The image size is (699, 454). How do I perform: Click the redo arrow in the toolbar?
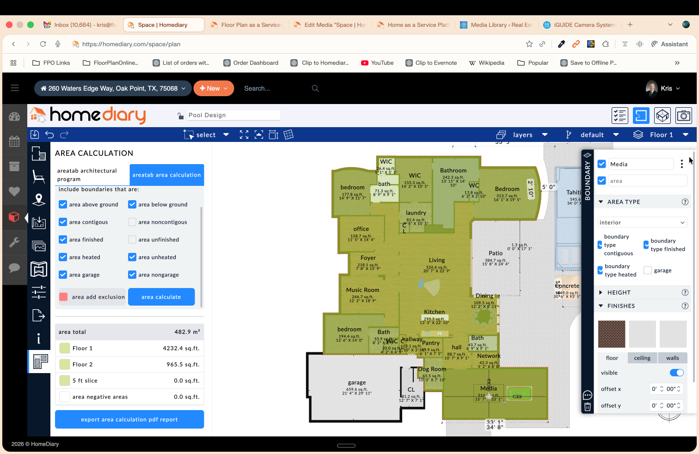click(64, 135)
